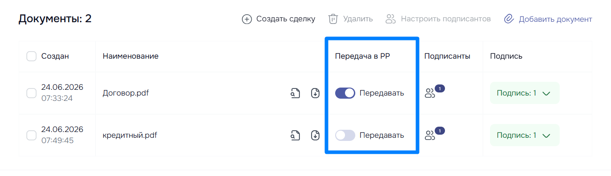
Task: Click the plus icon of Создать сделку
Action: [247, 19]
